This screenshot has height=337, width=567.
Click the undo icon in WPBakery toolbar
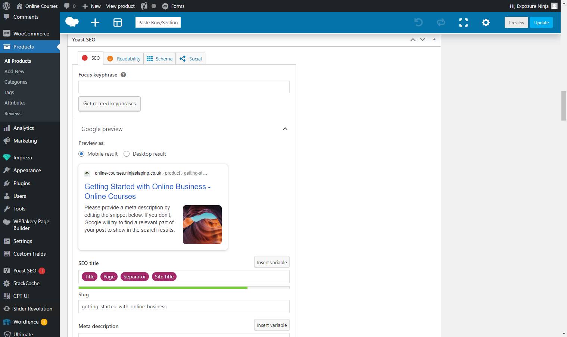point(418,22)
